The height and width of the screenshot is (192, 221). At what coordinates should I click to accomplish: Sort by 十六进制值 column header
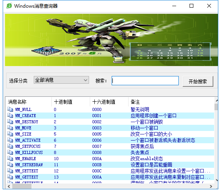[x=109, y=102]
